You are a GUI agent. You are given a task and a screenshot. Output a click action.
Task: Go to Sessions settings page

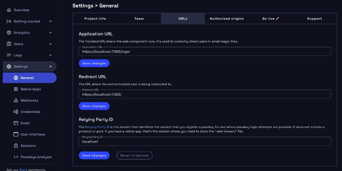pos(29,146)
